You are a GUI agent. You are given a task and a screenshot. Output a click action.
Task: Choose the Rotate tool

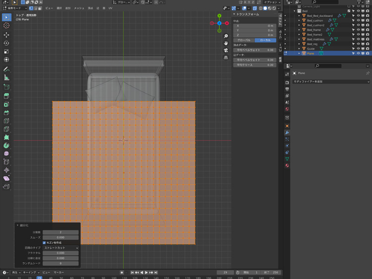6,43
